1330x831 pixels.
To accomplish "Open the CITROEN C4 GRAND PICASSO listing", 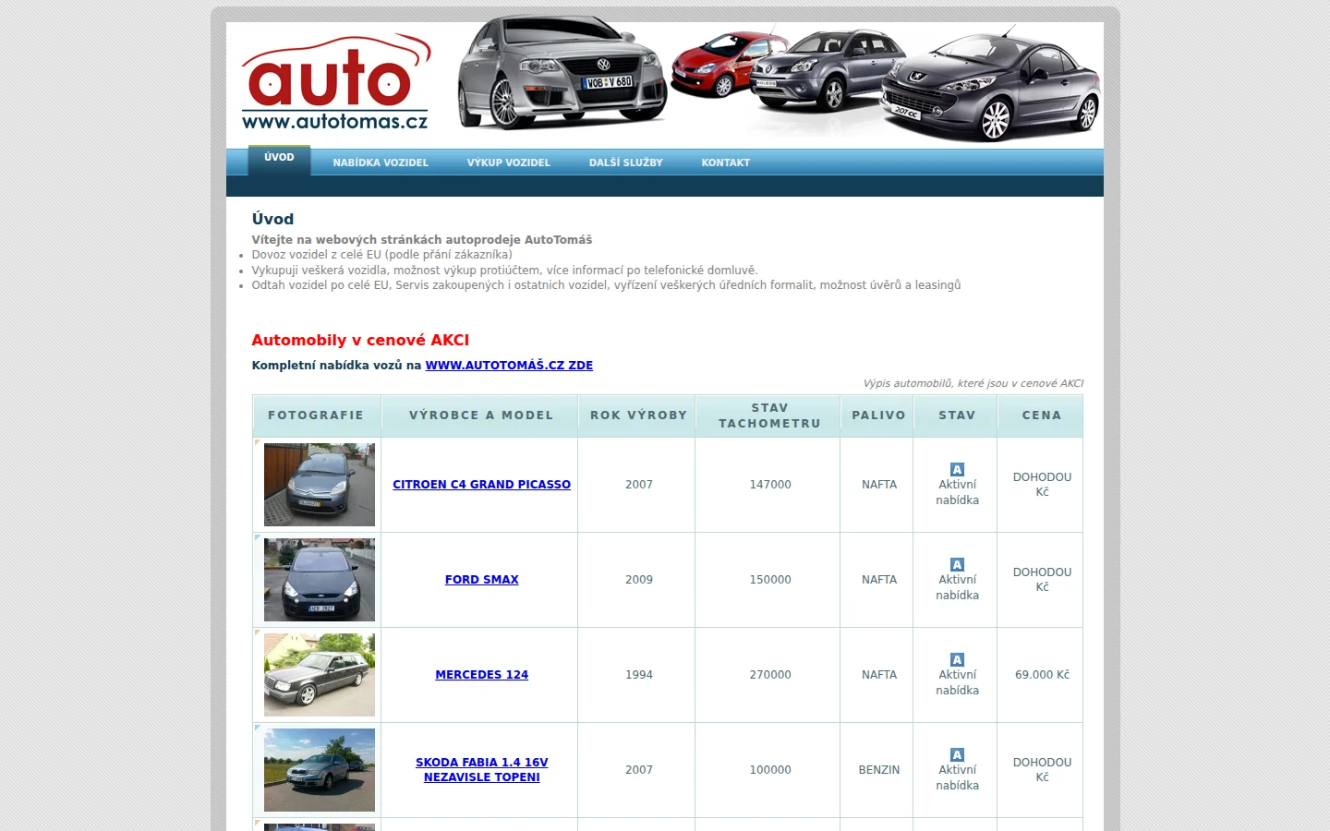I will coord(481,485).
